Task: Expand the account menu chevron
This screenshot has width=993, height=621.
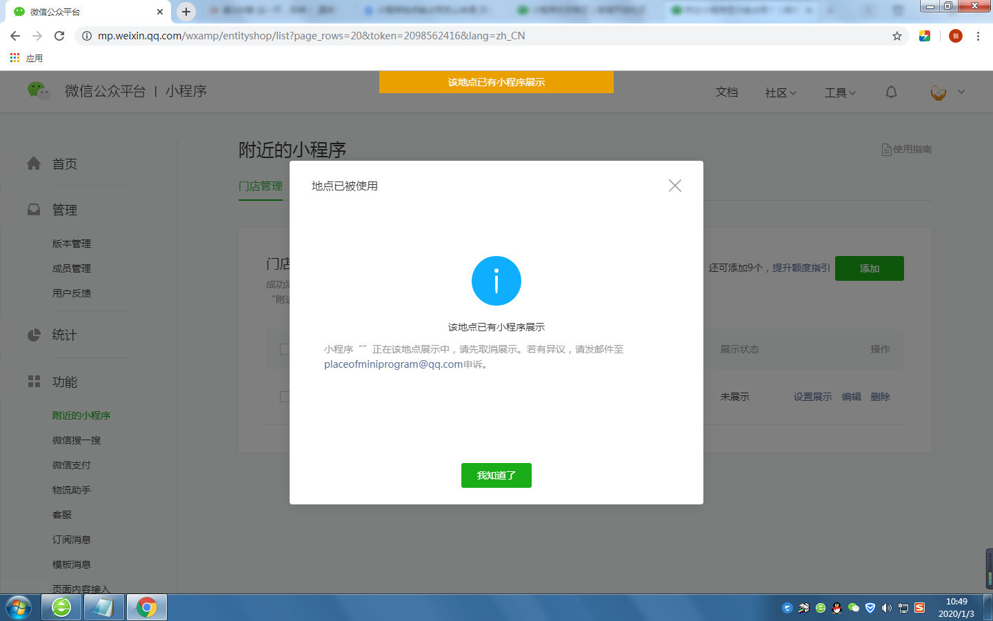Action: [961, 92]
